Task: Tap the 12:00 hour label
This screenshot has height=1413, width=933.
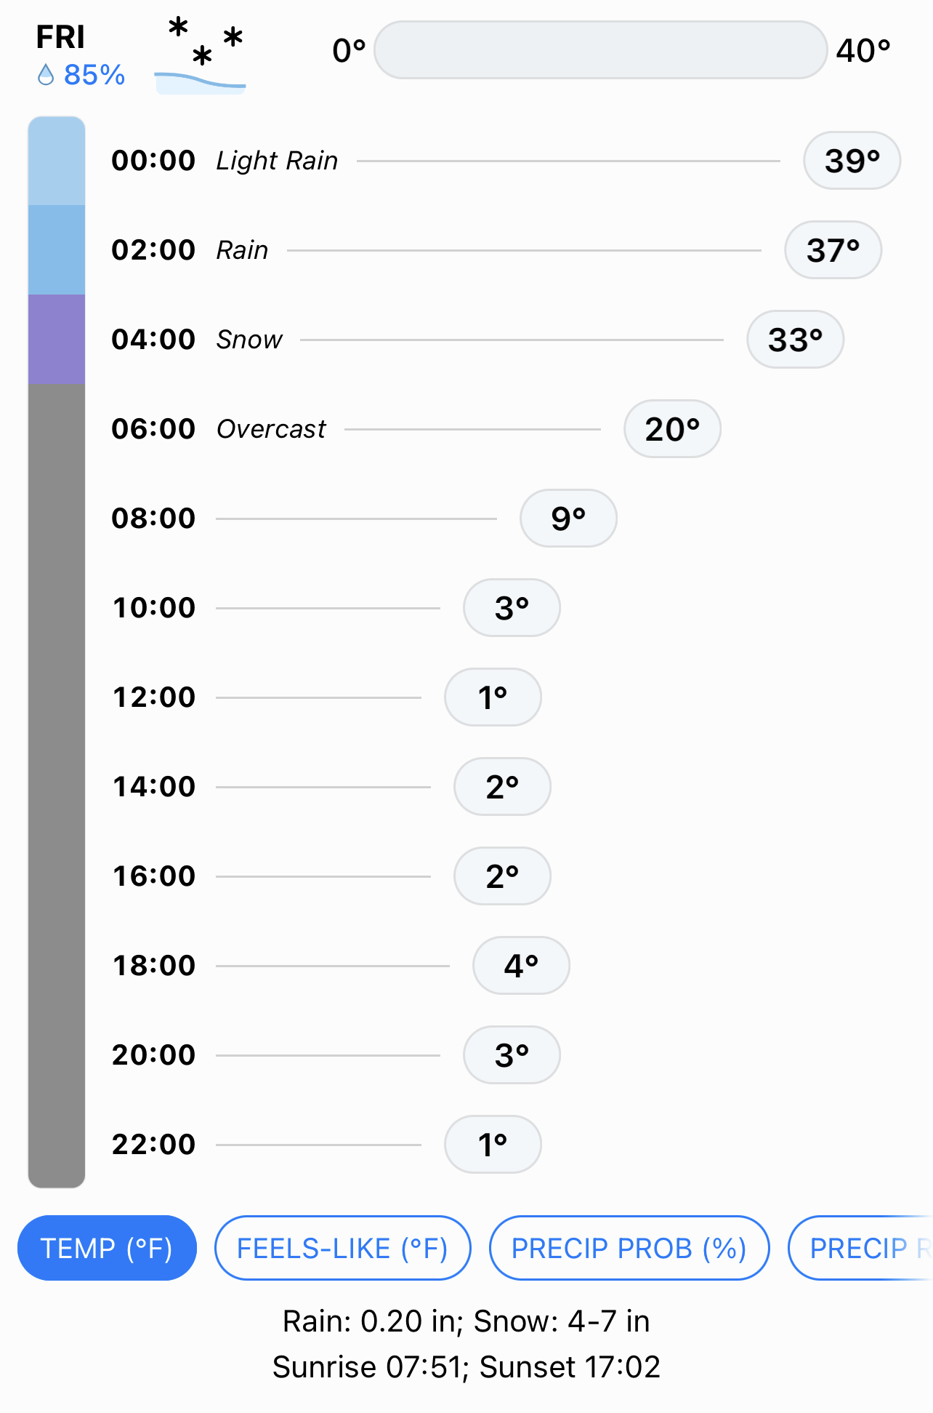Action: pos(154,697)
